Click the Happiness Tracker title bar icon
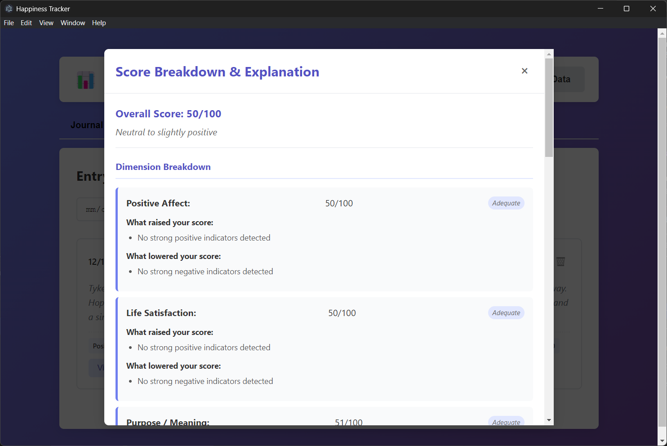Image resolution: width=667 pixels, height=446 pixels. (x=9, y=9)
